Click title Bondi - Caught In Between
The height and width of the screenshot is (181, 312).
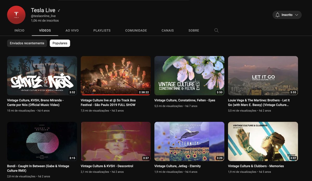click(x=38, y=168)
